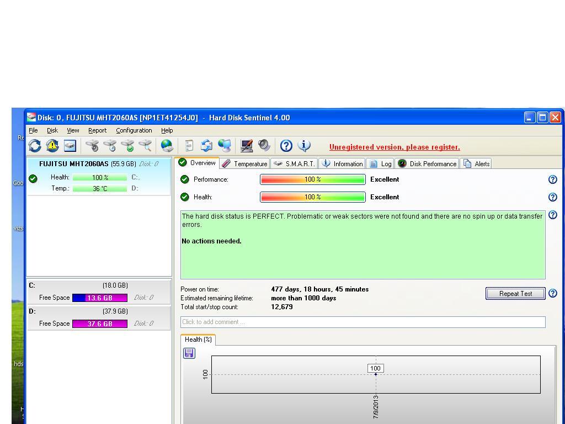This screenshot has width=565, height=424.
Task: Click the Click to add comment field
Action: pyautogui.click(x=363, y=322)
